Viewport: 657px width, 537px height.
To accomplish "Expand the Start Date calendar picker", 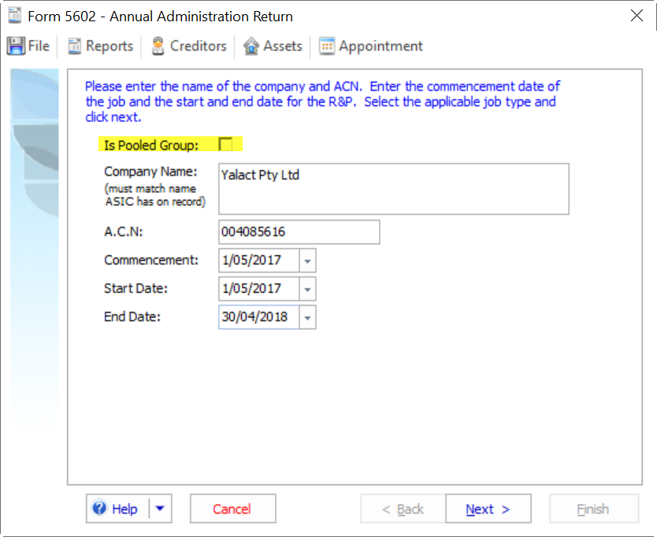I will [308, 288].
